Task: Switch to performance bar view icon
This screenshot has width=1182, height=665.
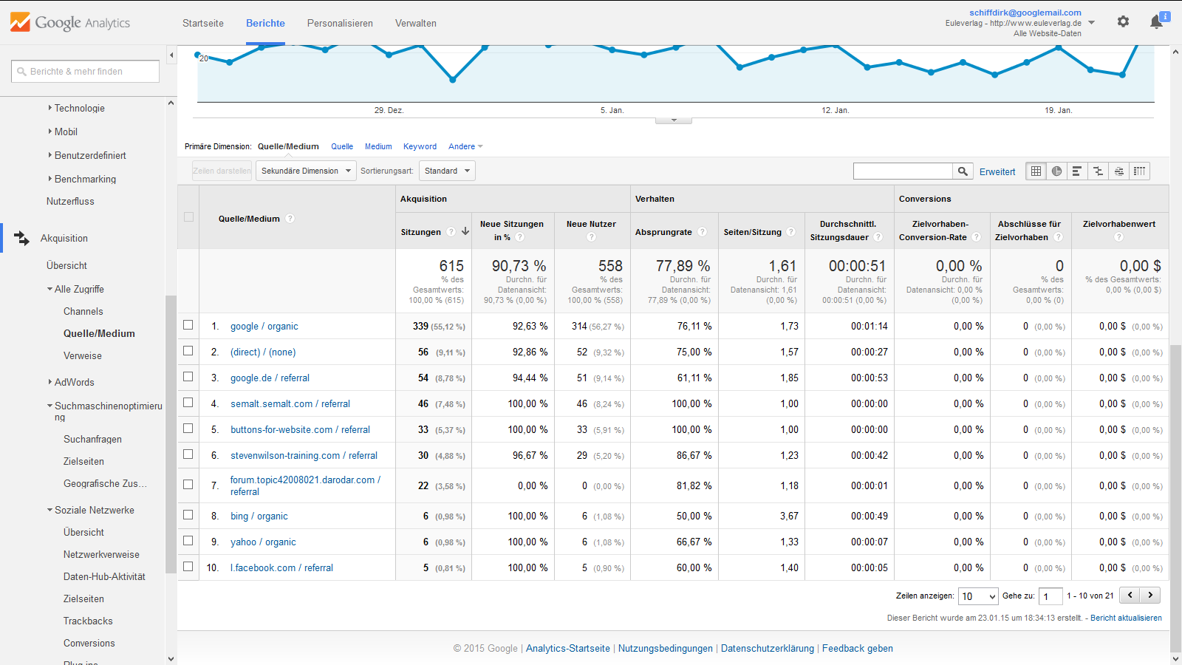Action: coord(1077,171)
